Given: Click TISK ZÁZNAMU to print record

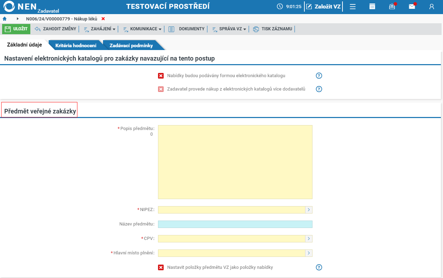Looking at the screenshot, I should [273, 29].
